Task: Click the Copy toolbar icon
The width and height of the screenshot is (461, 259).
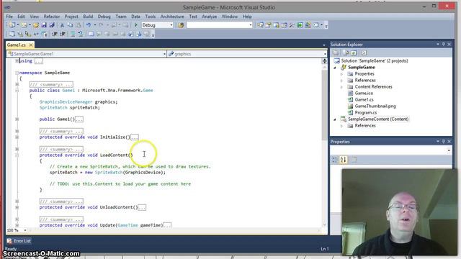Action: pyautogui.click(x=71, y=25)
